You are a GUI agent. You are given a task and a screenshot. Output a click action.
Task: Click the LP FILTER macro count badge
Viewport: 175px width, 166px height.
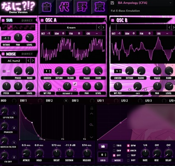click(x=14, y=113)
